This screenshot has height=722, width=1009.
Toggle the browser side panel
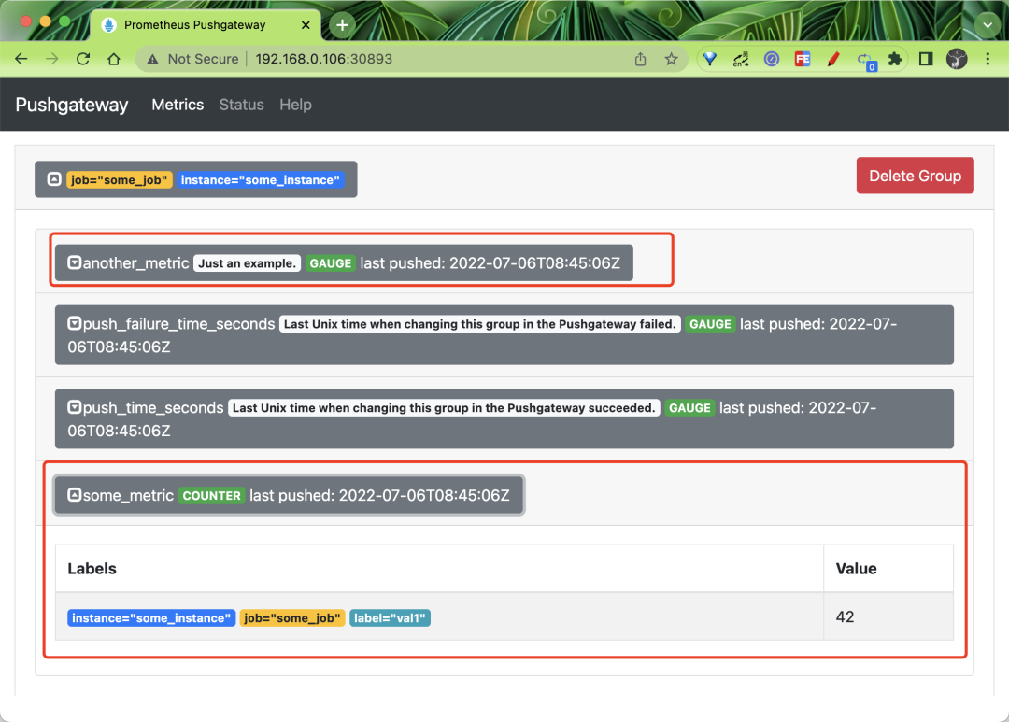(926, 59)
